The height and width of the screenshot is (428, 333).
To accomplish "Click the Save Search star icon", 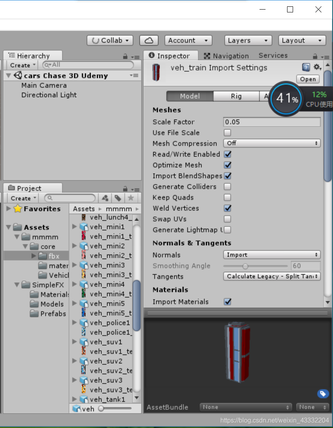I will 131,198.
